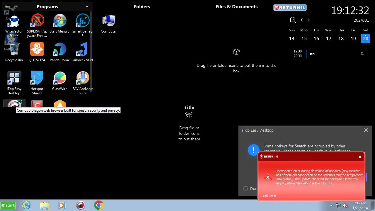Open iTop Easy Desktop shortcut
The image size is (375, 211).
click(14, 83)
